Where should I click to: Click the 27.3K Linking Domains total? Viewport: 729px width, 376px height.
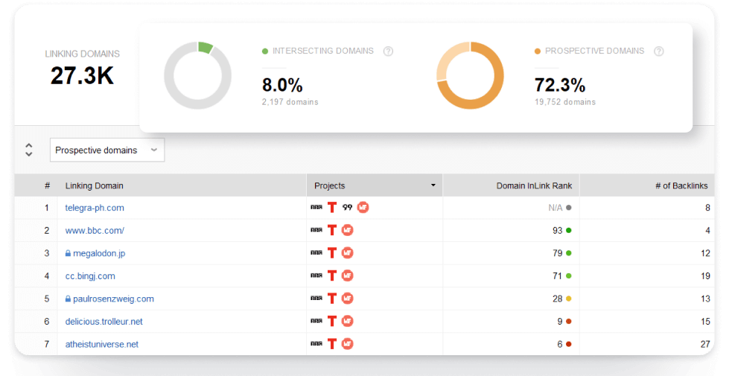[82, 75]
